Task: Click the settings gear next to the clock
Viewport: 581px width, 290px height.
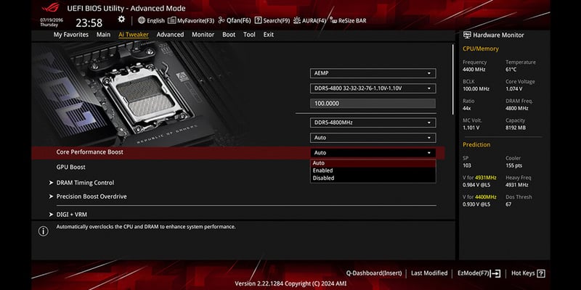Action: [x=121, y=20]
